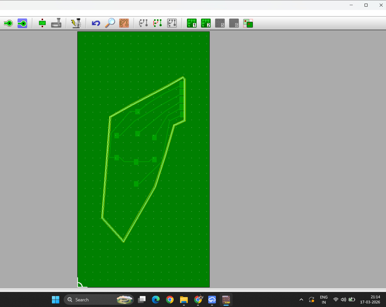Expand the system tray hidden icons chevron

pyautogui.click(x=301, y=300)
